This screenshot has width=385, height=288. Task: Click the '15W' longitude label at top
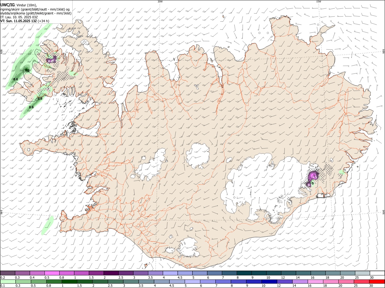pos(319,1)
